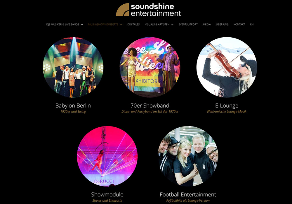Expand the DJs Musiker & Live Bands chevron

[82, 24]
